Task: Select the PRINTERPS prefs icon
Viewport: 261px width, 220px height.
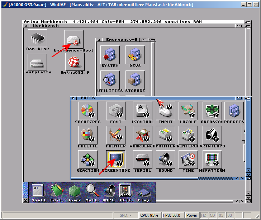Action: pos(212,135)
